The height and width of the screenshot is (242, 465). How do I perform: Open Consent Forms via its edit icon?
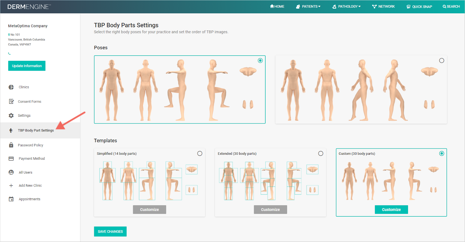(x=11, y=102)
